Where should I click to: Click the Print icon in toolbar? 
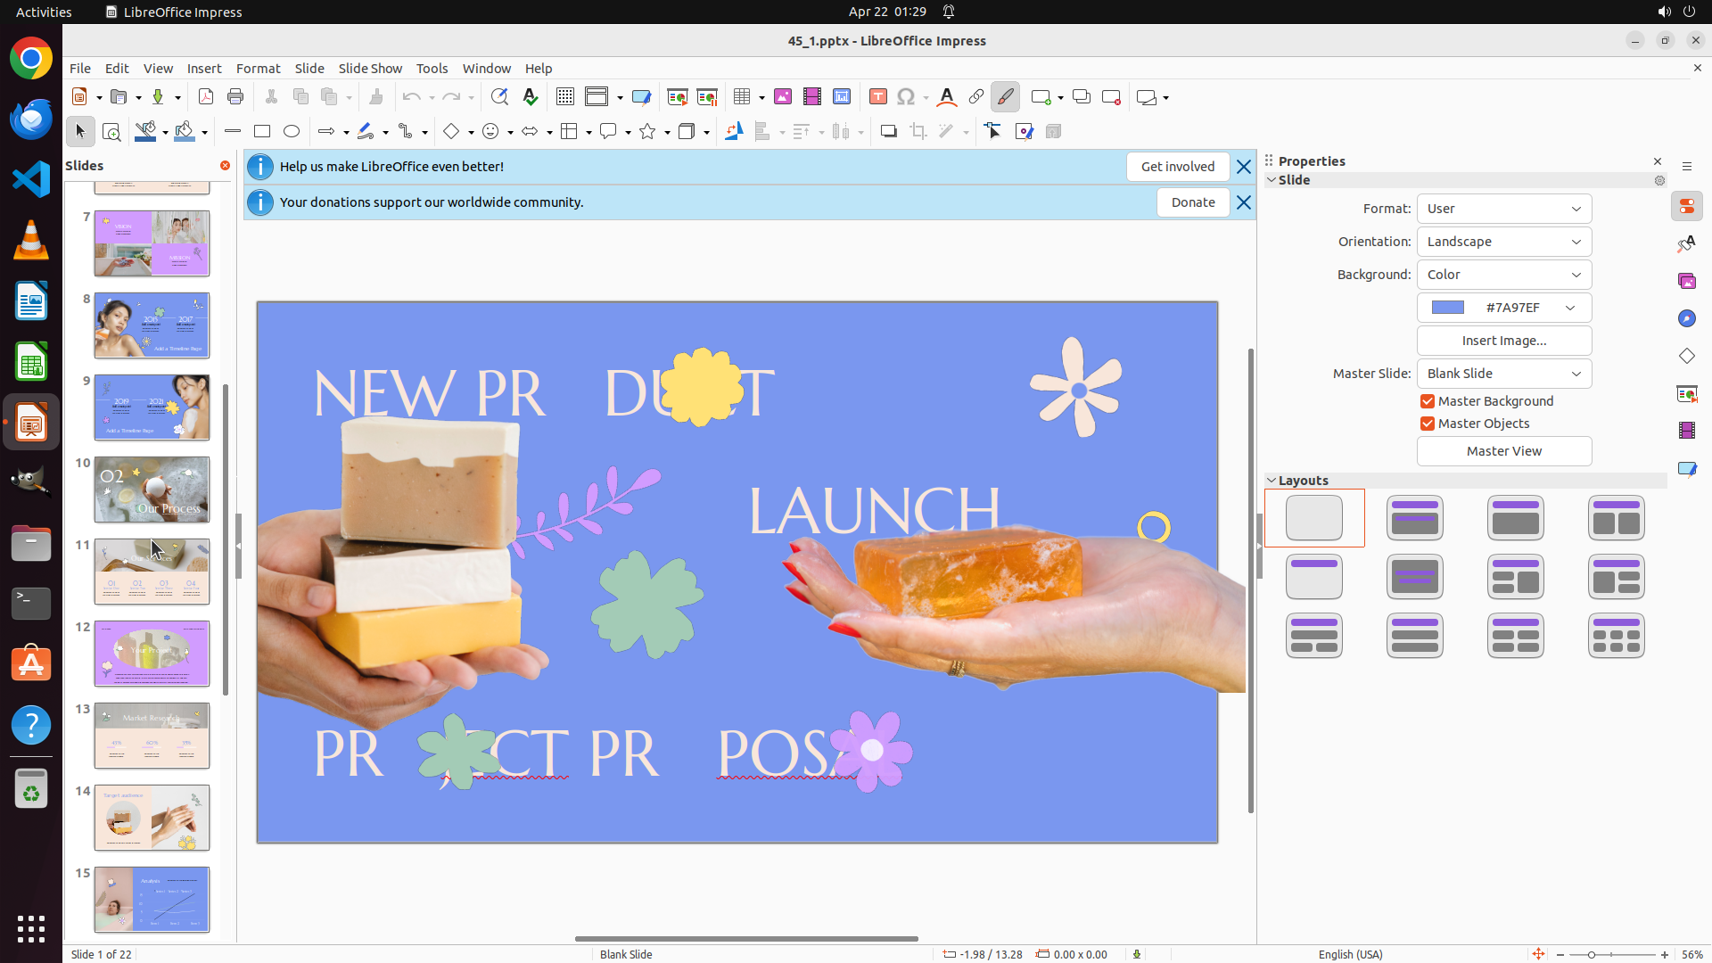(235, 97)
